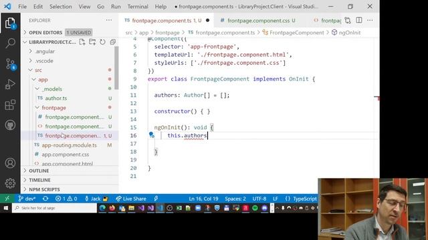Viewport: 428px width, 240px height.
Task: Collapse the src folder
Action: pos(38,70)
